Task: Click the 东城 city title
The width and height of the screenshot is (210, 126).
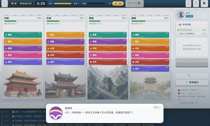Action: [49, 18]
